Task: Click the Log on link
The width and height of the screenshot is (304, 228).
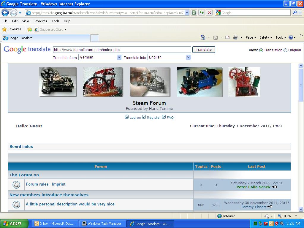Action: pyautogui.click(x=135, y=118)
